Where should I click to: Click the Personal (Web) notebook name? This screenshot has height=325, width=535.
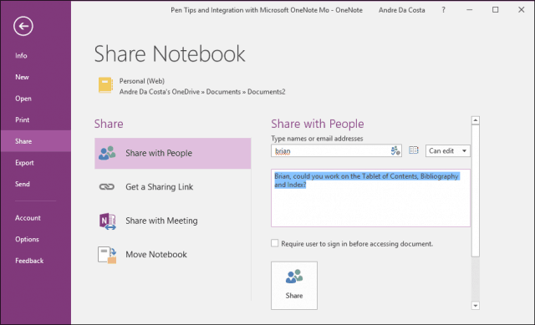pos(142,81)
